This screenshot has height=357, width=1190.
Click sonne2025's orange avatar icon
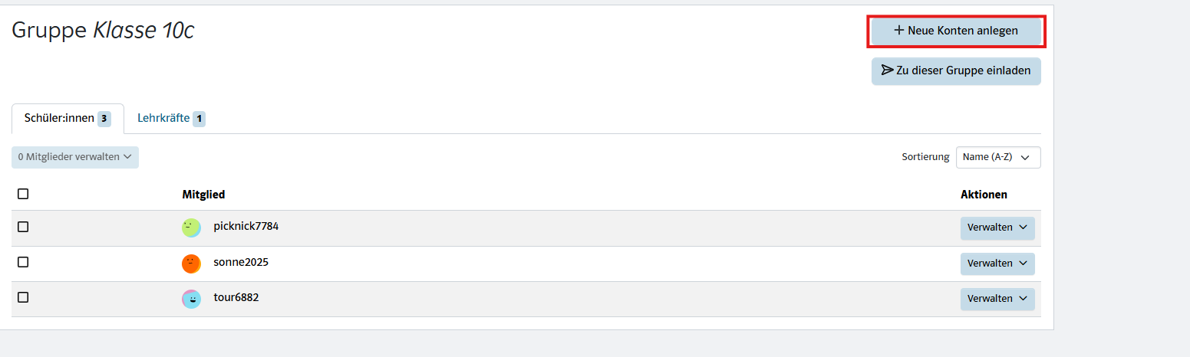point(191,264)
